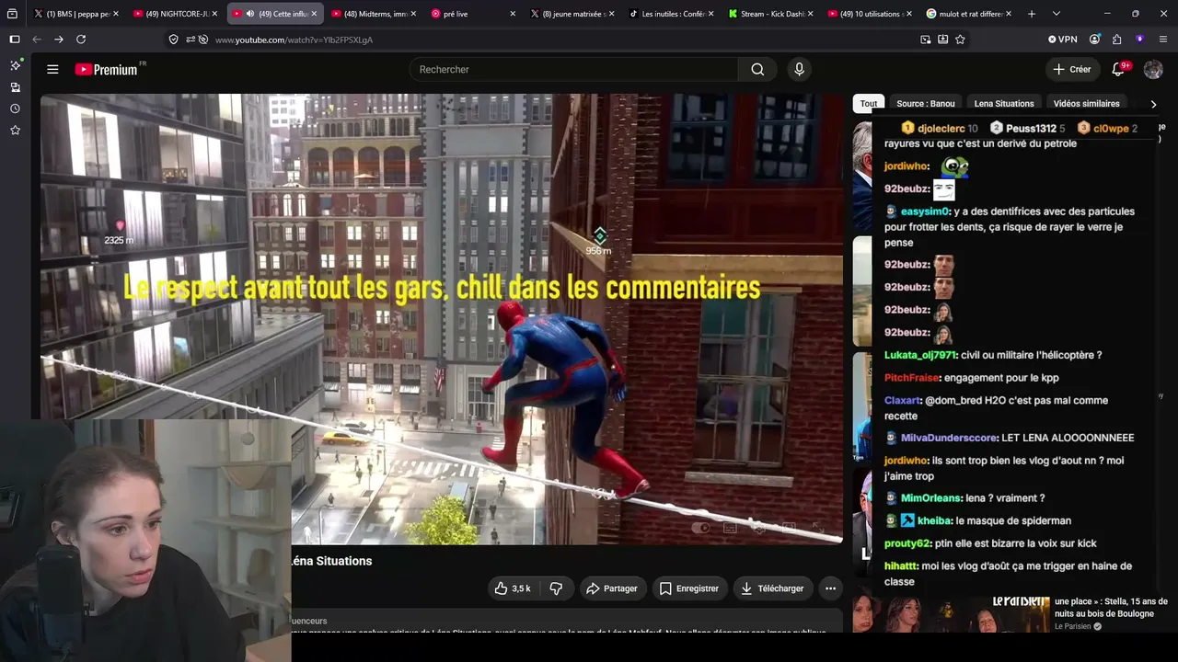Click chat username MilvaDunderscore

coord(949,438)
